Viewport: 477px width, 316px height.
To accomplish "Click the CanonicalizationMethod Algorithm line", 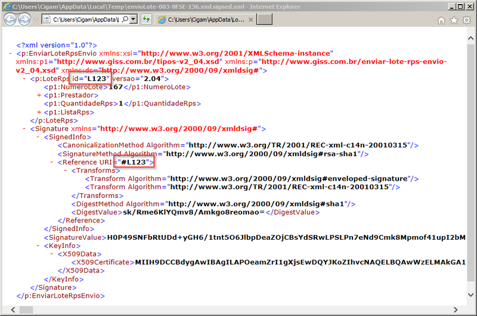I will tap(238, 145).
